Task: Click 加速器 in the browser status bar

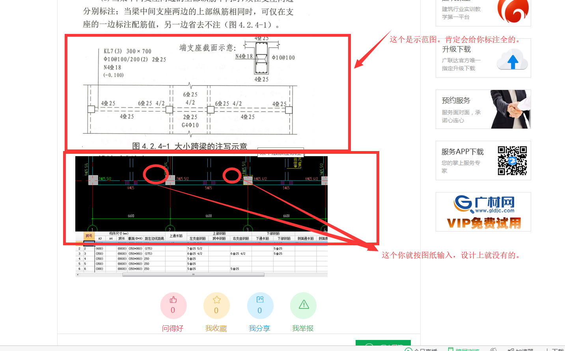Action: pyautogui.click(x=520, y=349)
